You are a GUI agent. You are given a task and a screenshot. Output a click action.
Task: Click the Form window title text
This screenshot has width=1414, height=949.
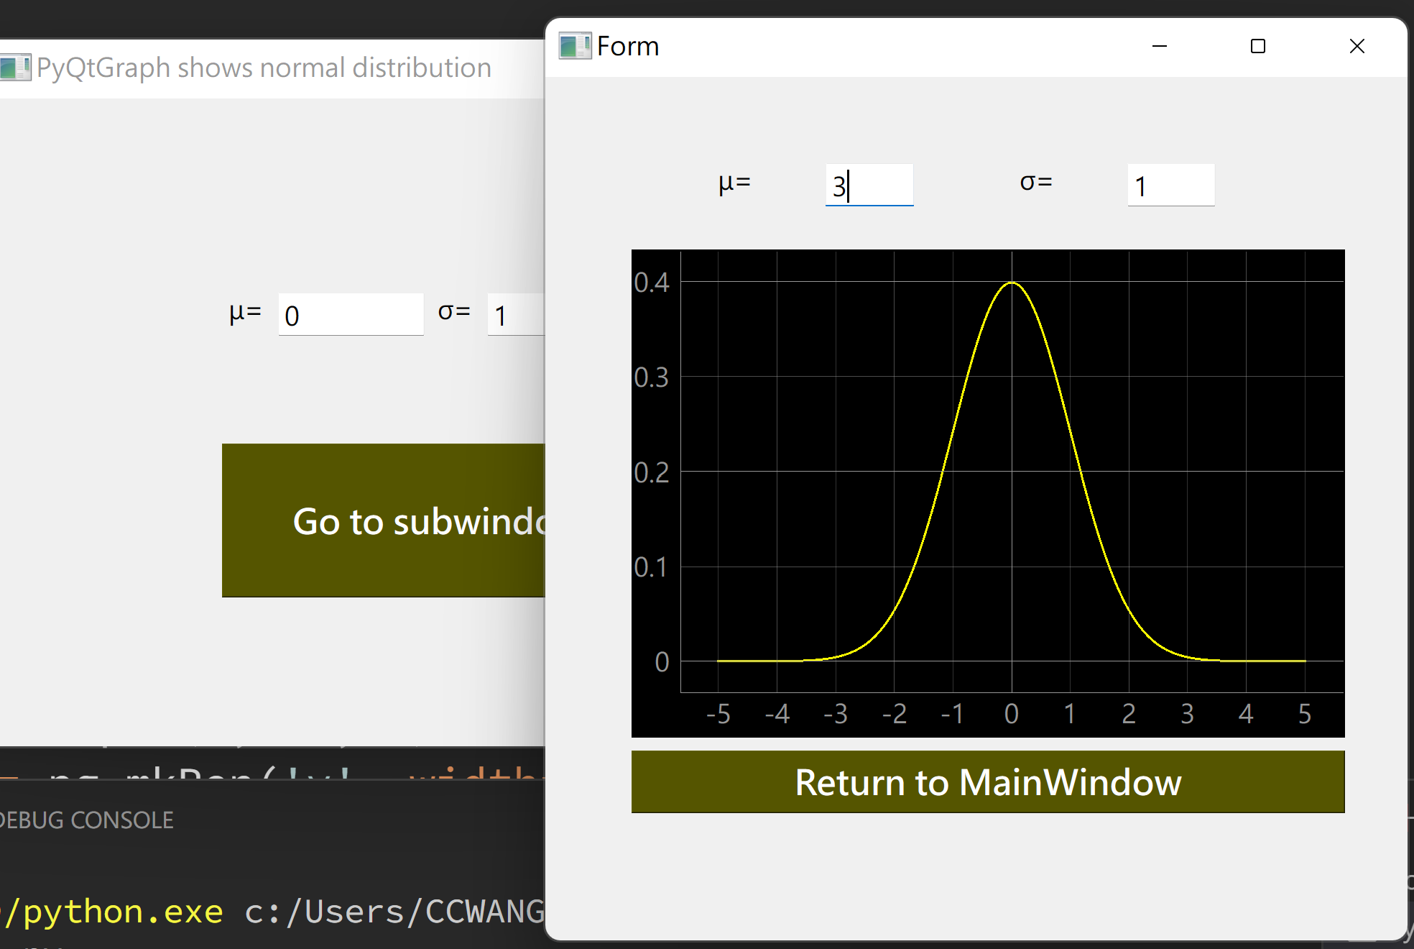tap(627, 47)
